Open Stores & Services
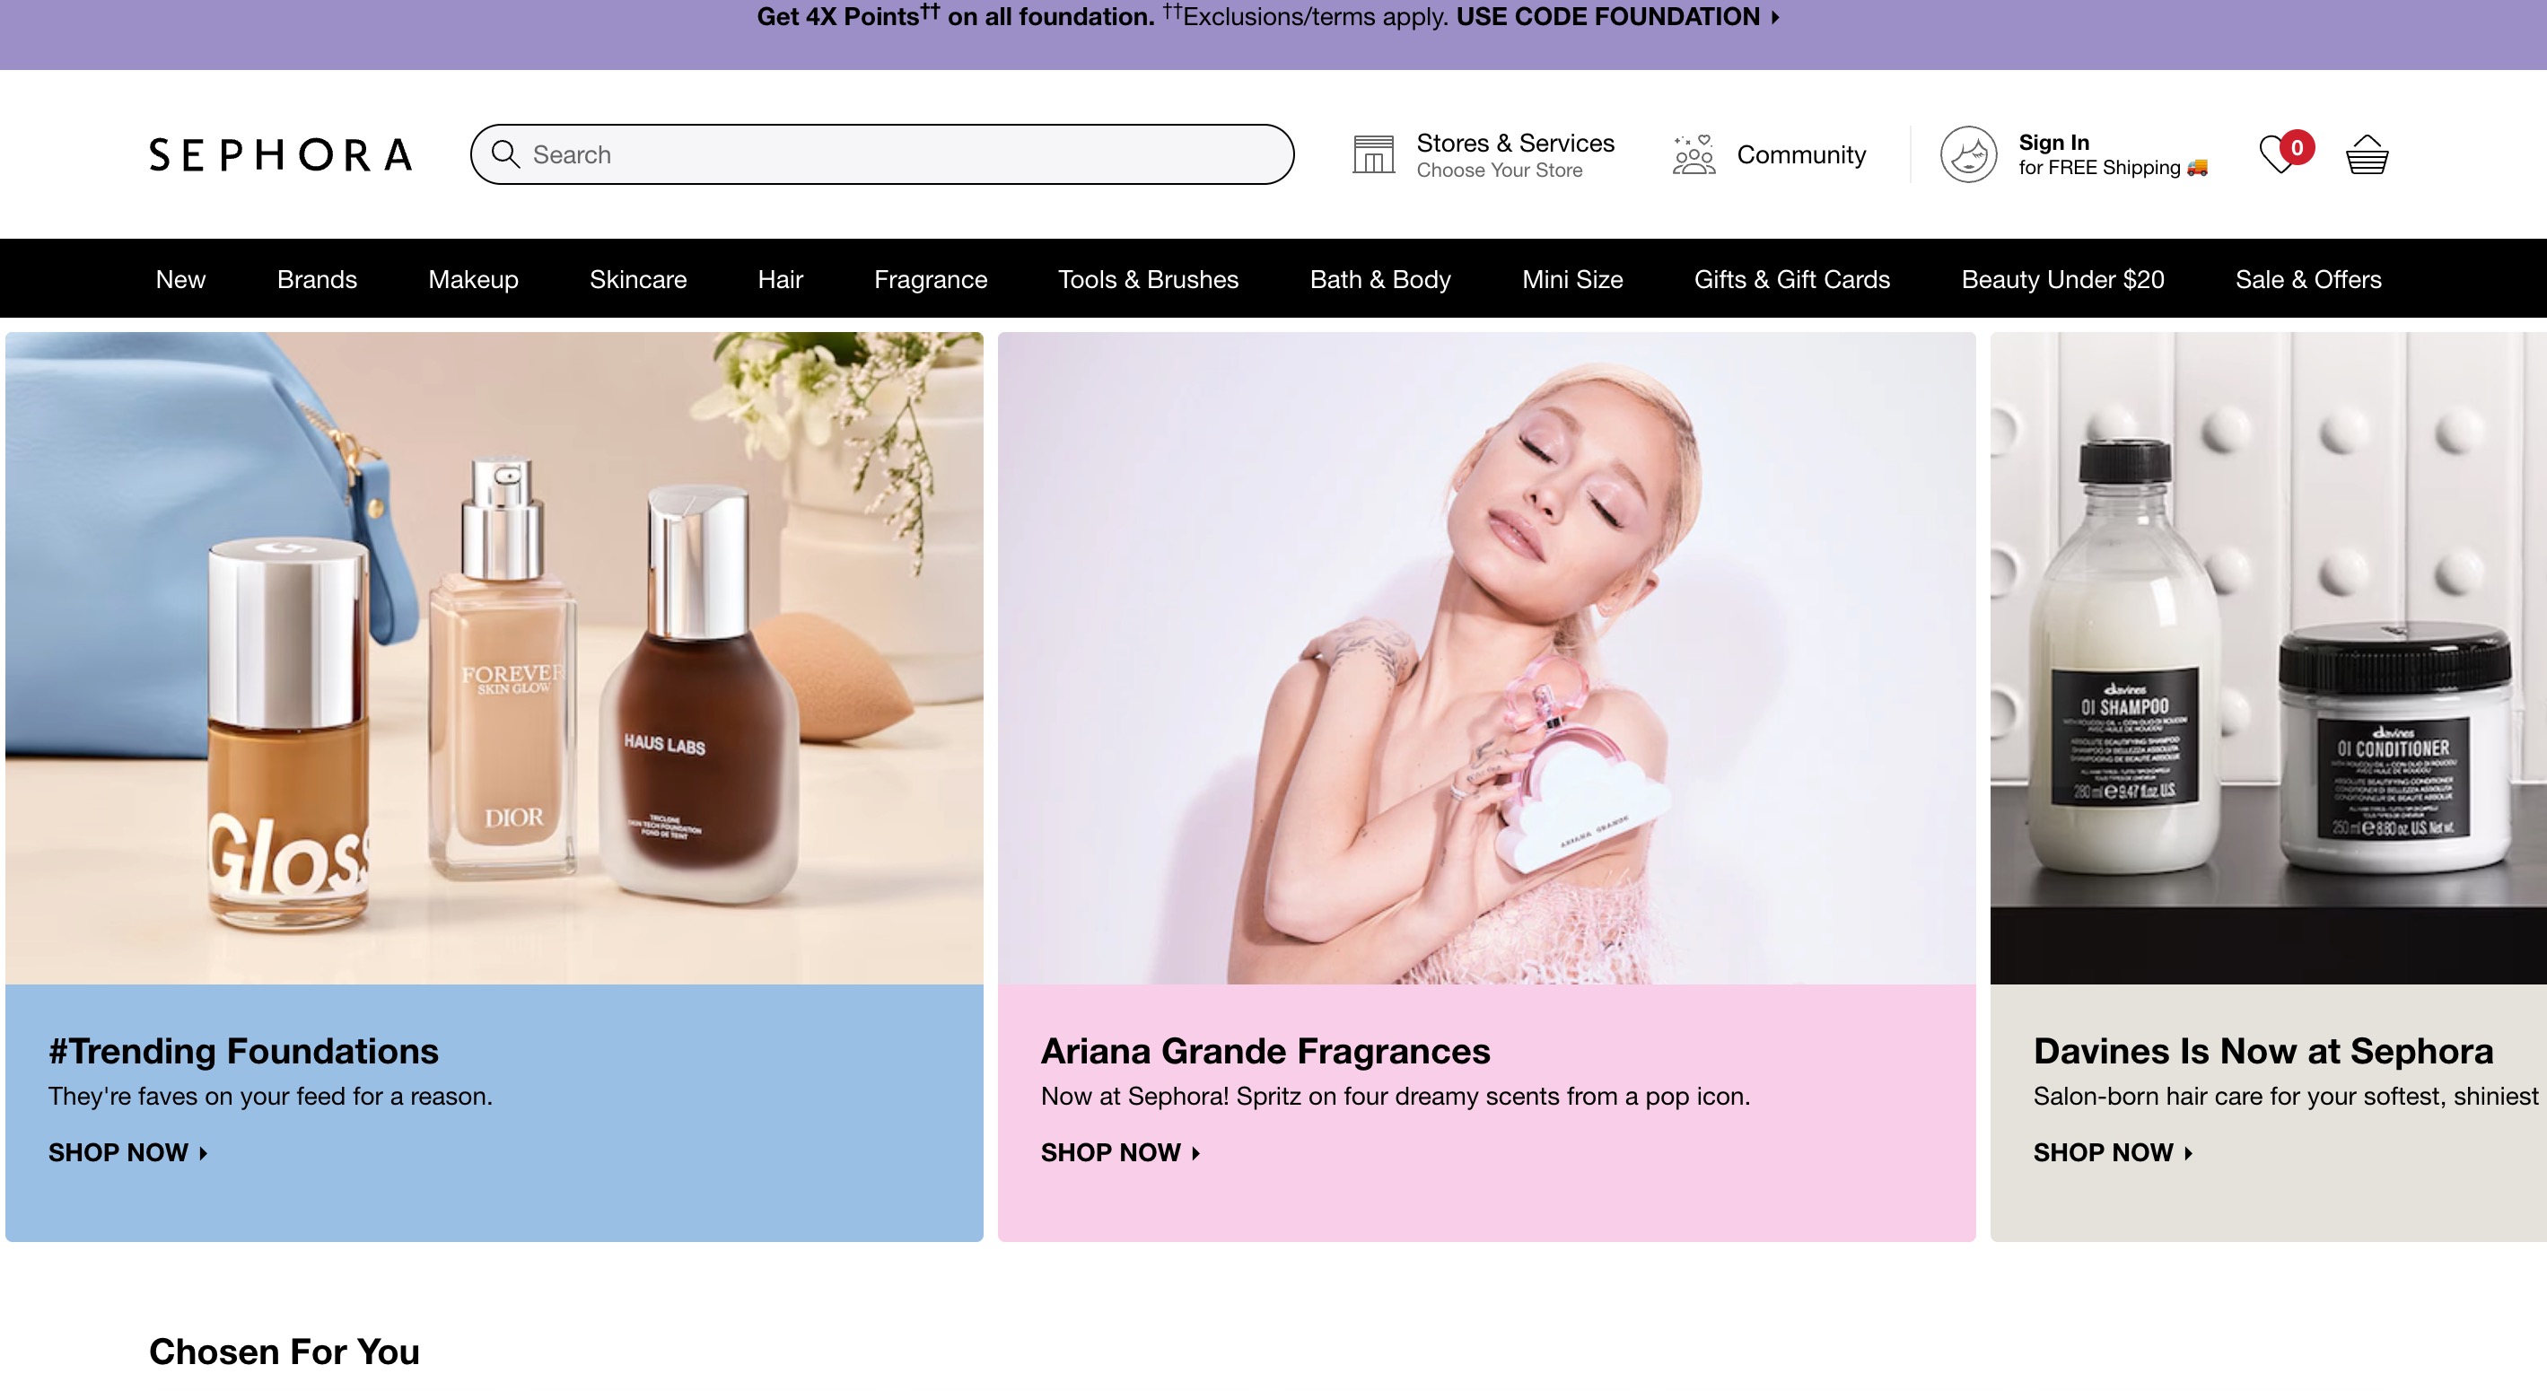Viewport: 2547px width, 1391px height. click(x=1515, y=143)
